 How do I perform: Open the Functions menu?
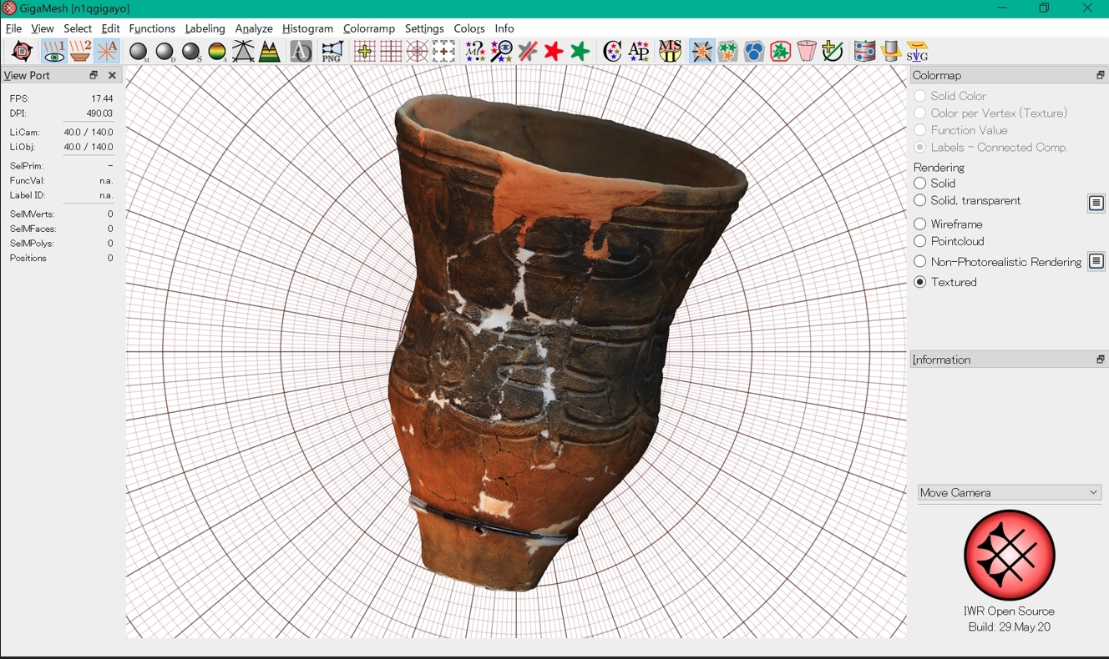pos(152,28)
